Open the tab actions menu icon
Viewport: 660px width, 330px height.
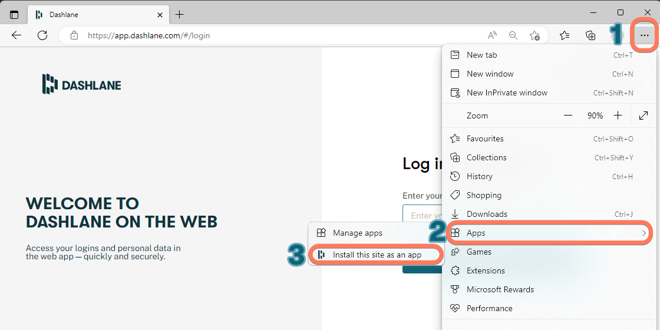14,15
